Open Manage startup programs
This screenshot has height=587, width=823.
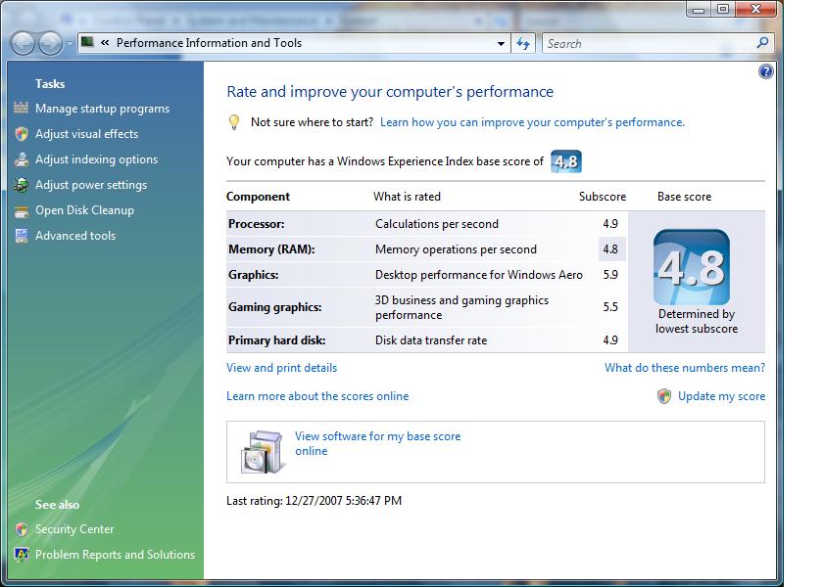(x=102, y=109)
